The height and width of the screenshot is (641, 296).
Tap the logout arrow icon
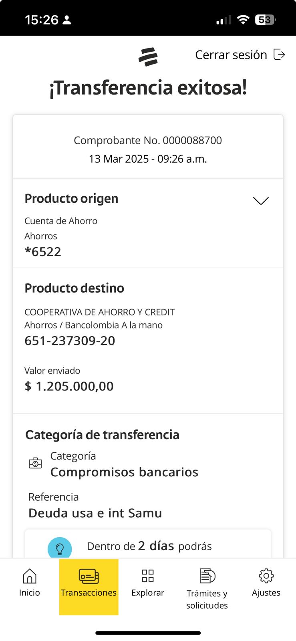pyautogui.click(x=279, y=54)
